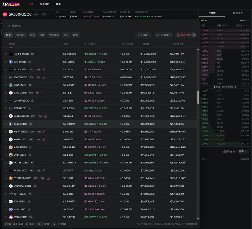Viewport: 252px width, 229px height.
Task: Click the AMD-USDC logo icon
Action: click(x=11, y=139)
